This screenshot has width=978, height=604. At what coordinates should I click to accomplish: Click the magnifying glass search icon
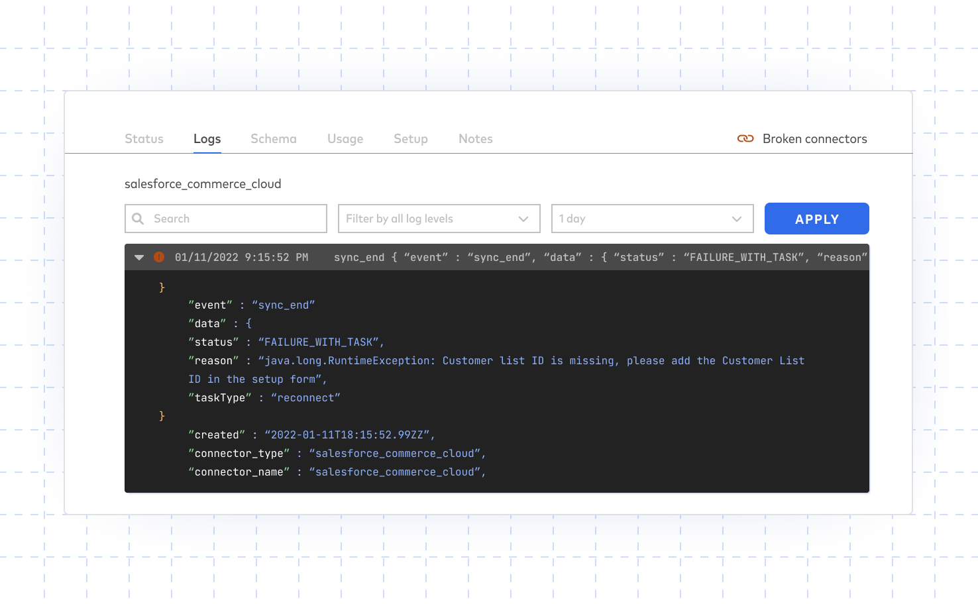click(x=138, y=219)
